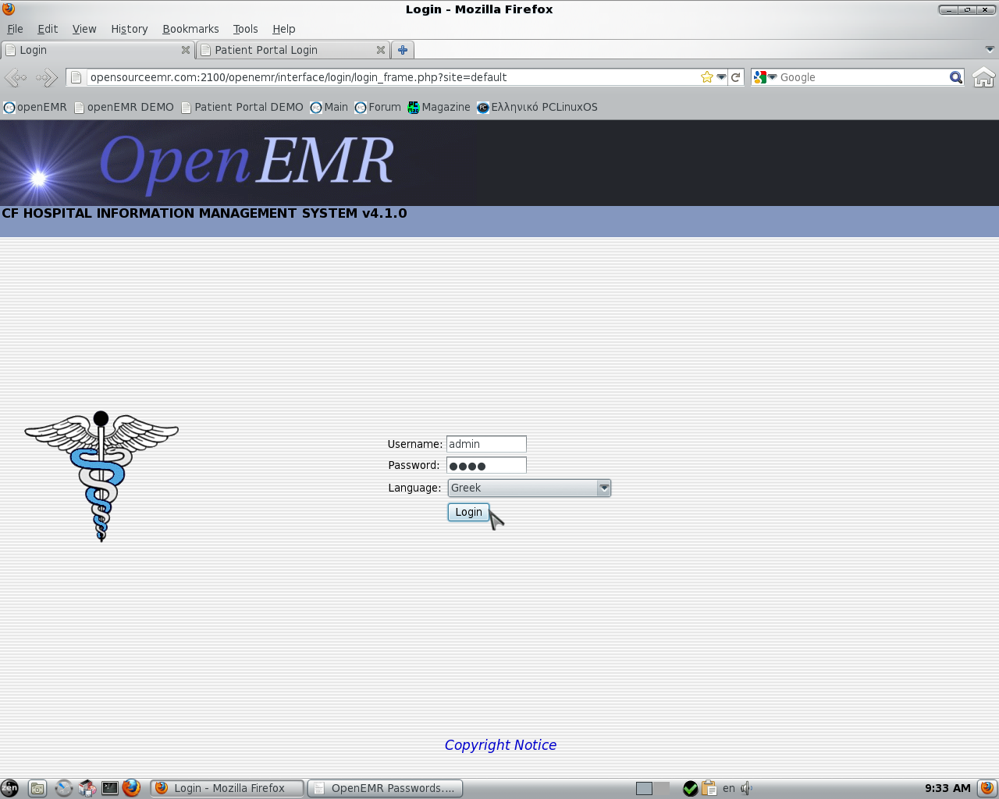Open a new tab with plus button
Screen dimensions: 999x799
click(403, 50)
